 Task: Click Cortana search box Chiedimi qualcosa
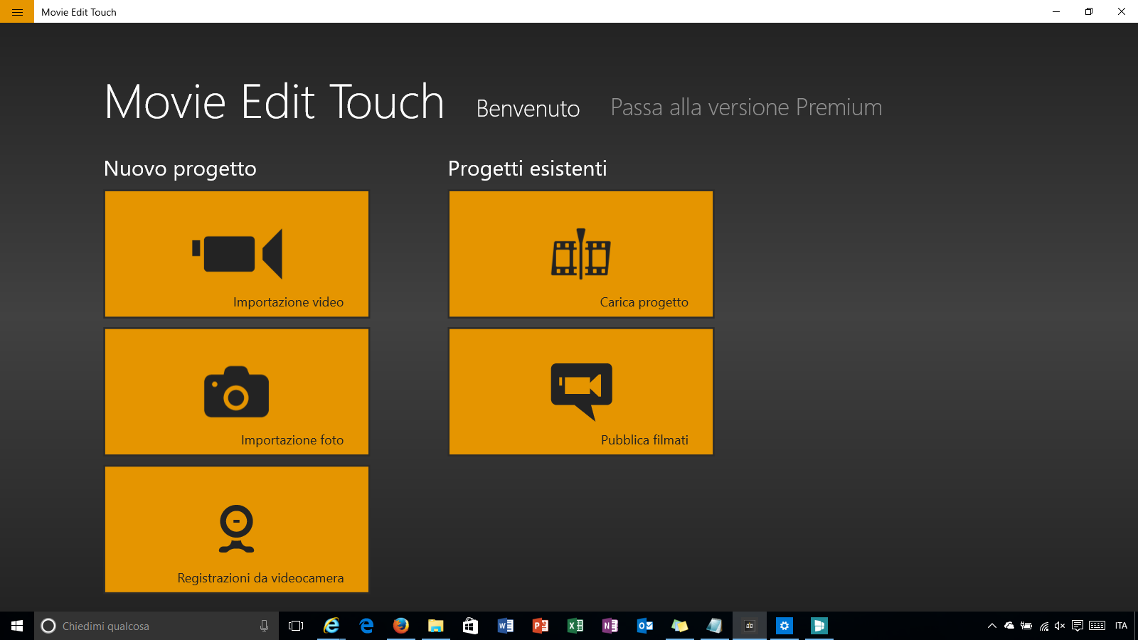point(156,626)
